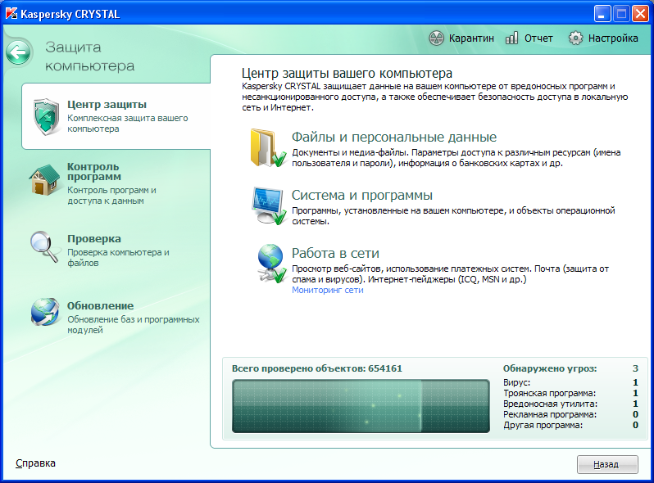The image size is (654, 483).
Task: Open the Карантин section
Action: [461, 38]
